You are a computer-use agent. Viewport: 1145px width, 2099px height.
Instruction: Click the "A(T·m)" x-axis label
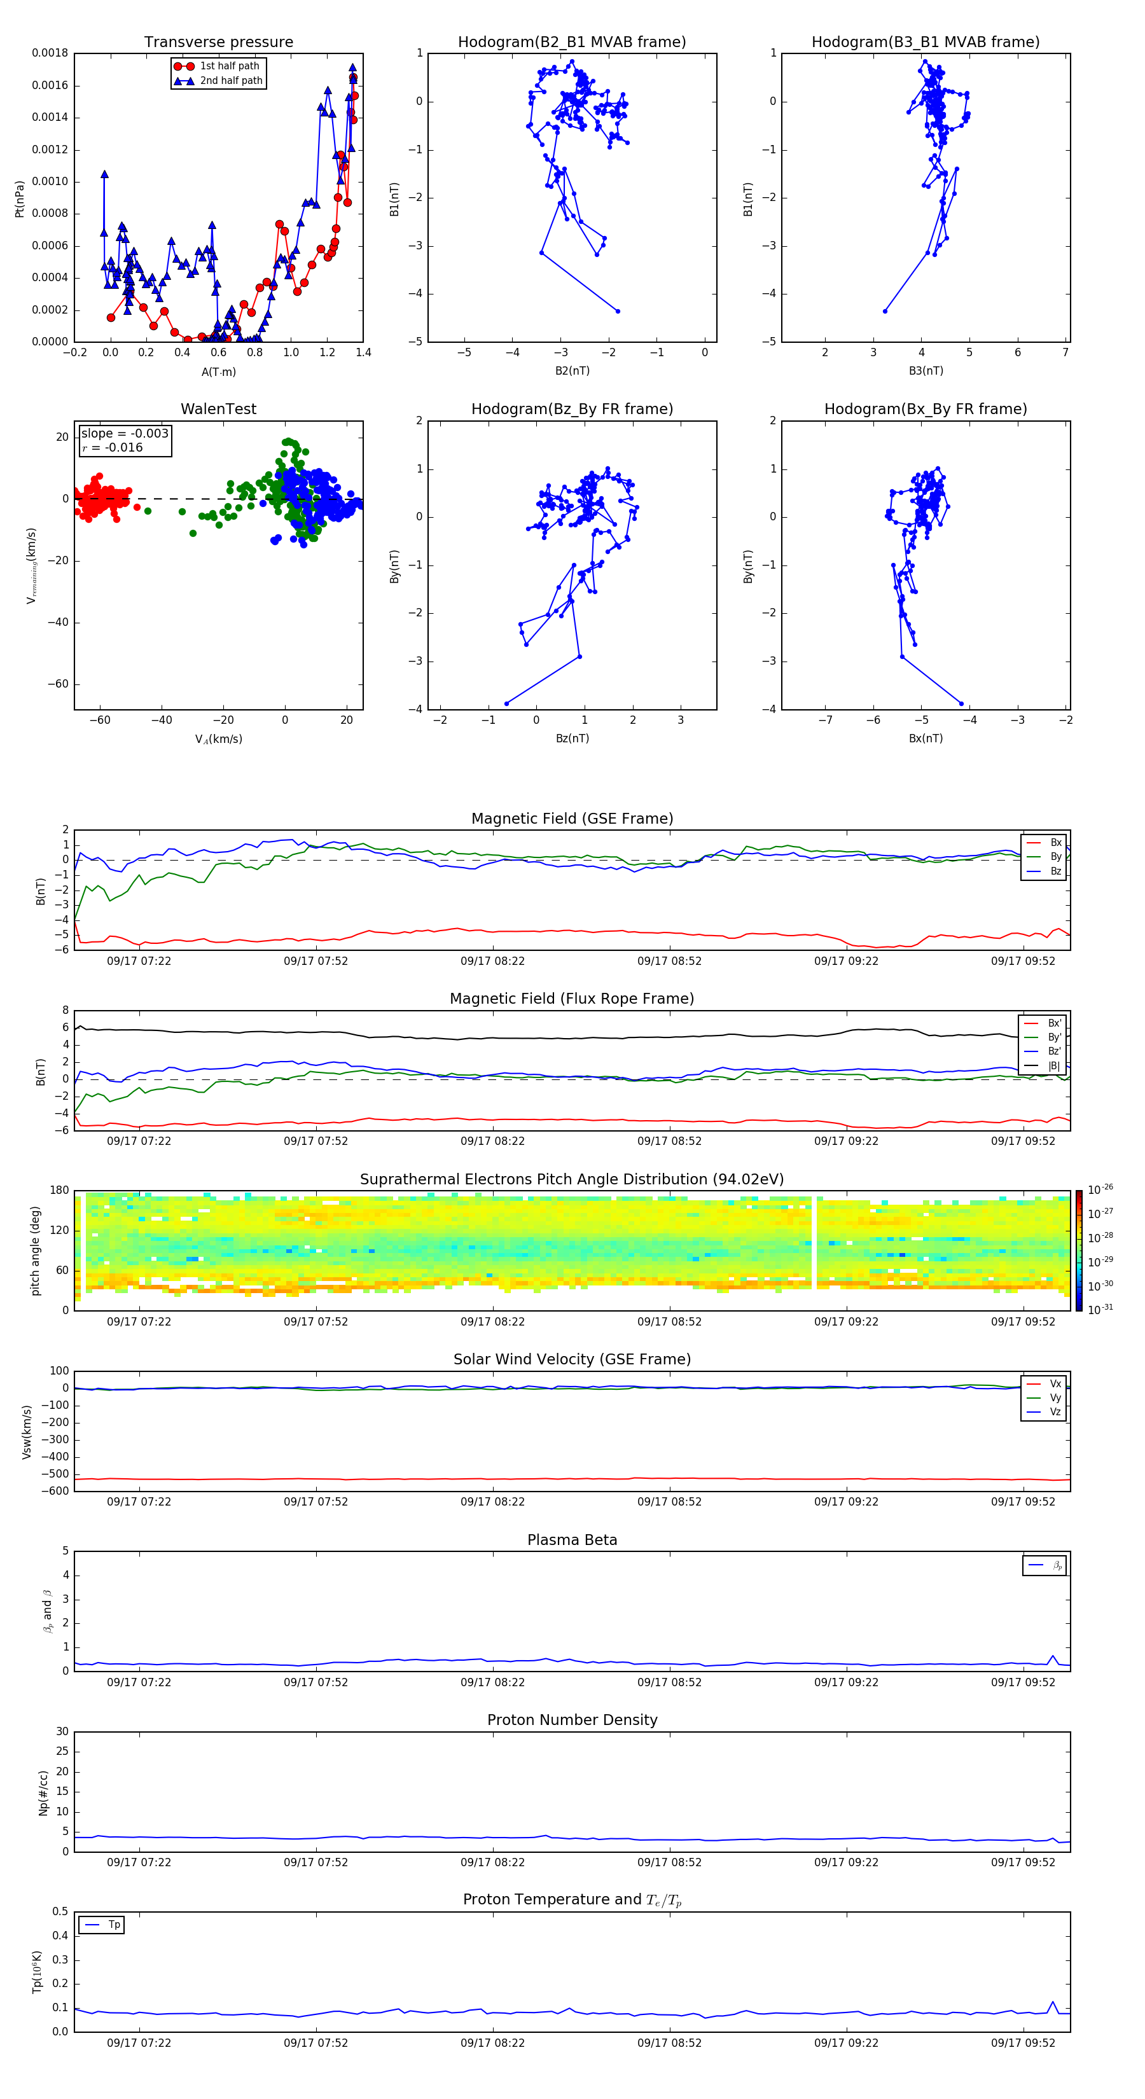218,371
